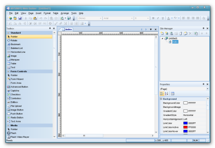Click the canvas horizontal scrollbar thumb
This screenshot has width=215, height=148.
click(84, 136)
